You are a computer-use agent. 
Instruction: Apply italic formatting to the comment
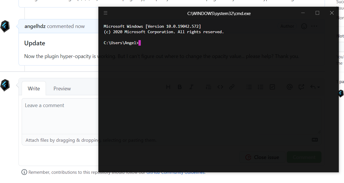191,87
